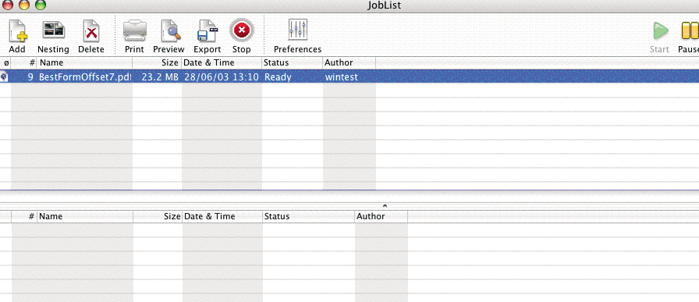Viewport: 699px width, 302px height.
Task: Select the BestFormOffset7.pdf job name
Action: point(85,76)
